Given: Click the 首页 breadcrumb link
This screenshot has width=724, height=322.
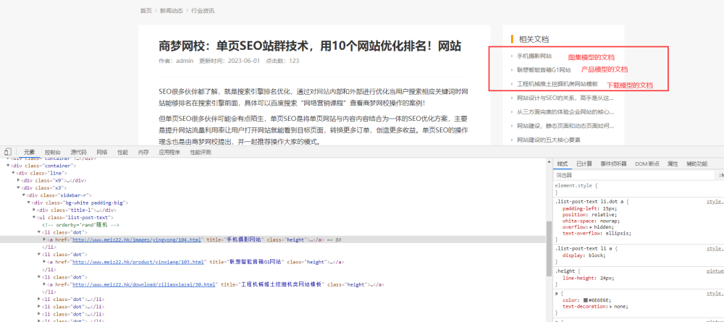Looking at the screenshot, I should (146, 11).
